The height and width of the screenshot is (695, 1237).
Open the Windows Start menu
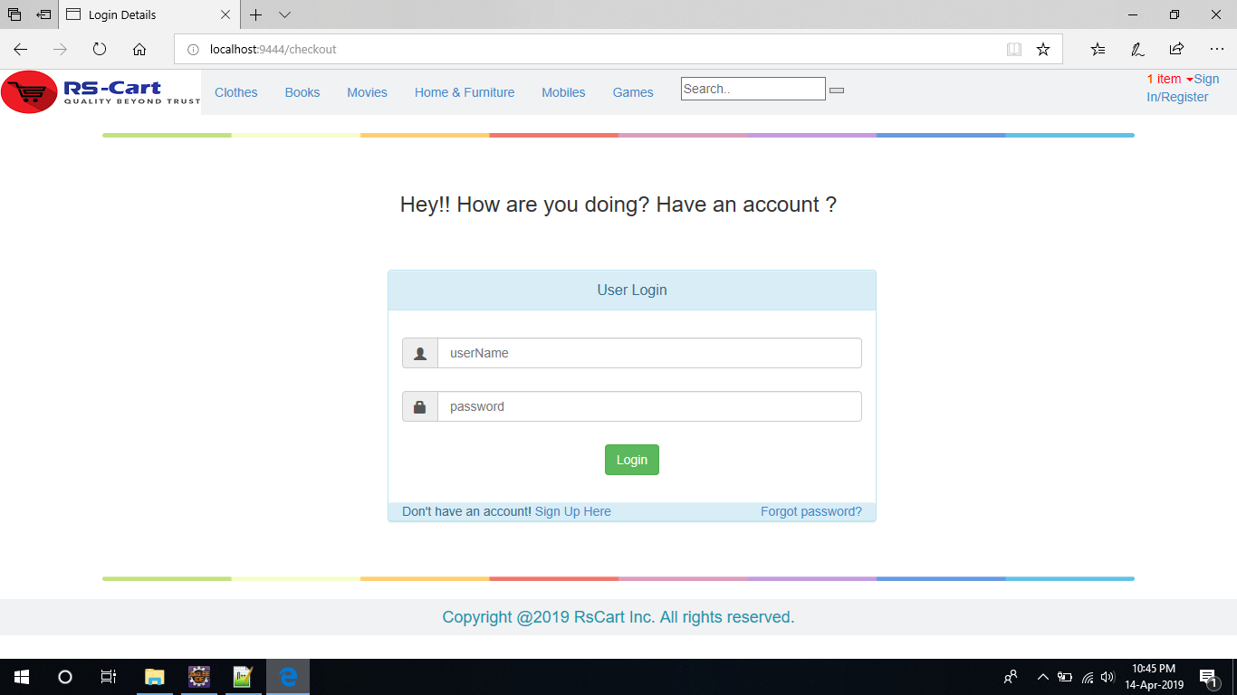pos(22,677)
